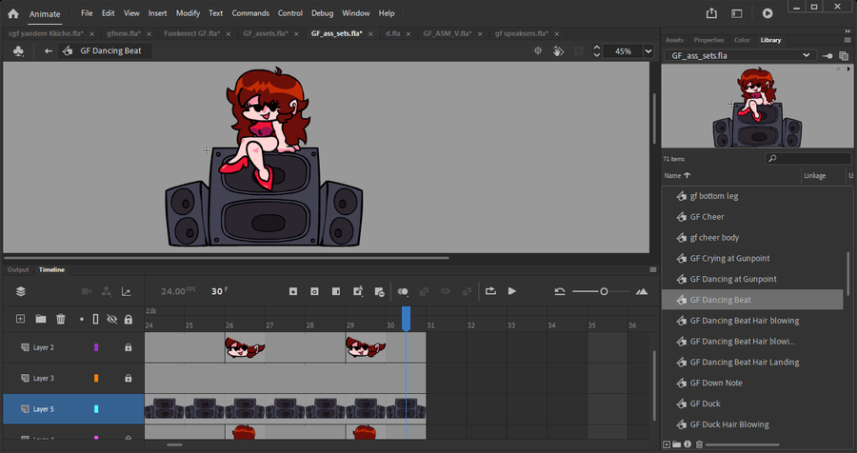Click the Test Movie play icon
This screenshot has height=453, width=857.
point(767,13)
